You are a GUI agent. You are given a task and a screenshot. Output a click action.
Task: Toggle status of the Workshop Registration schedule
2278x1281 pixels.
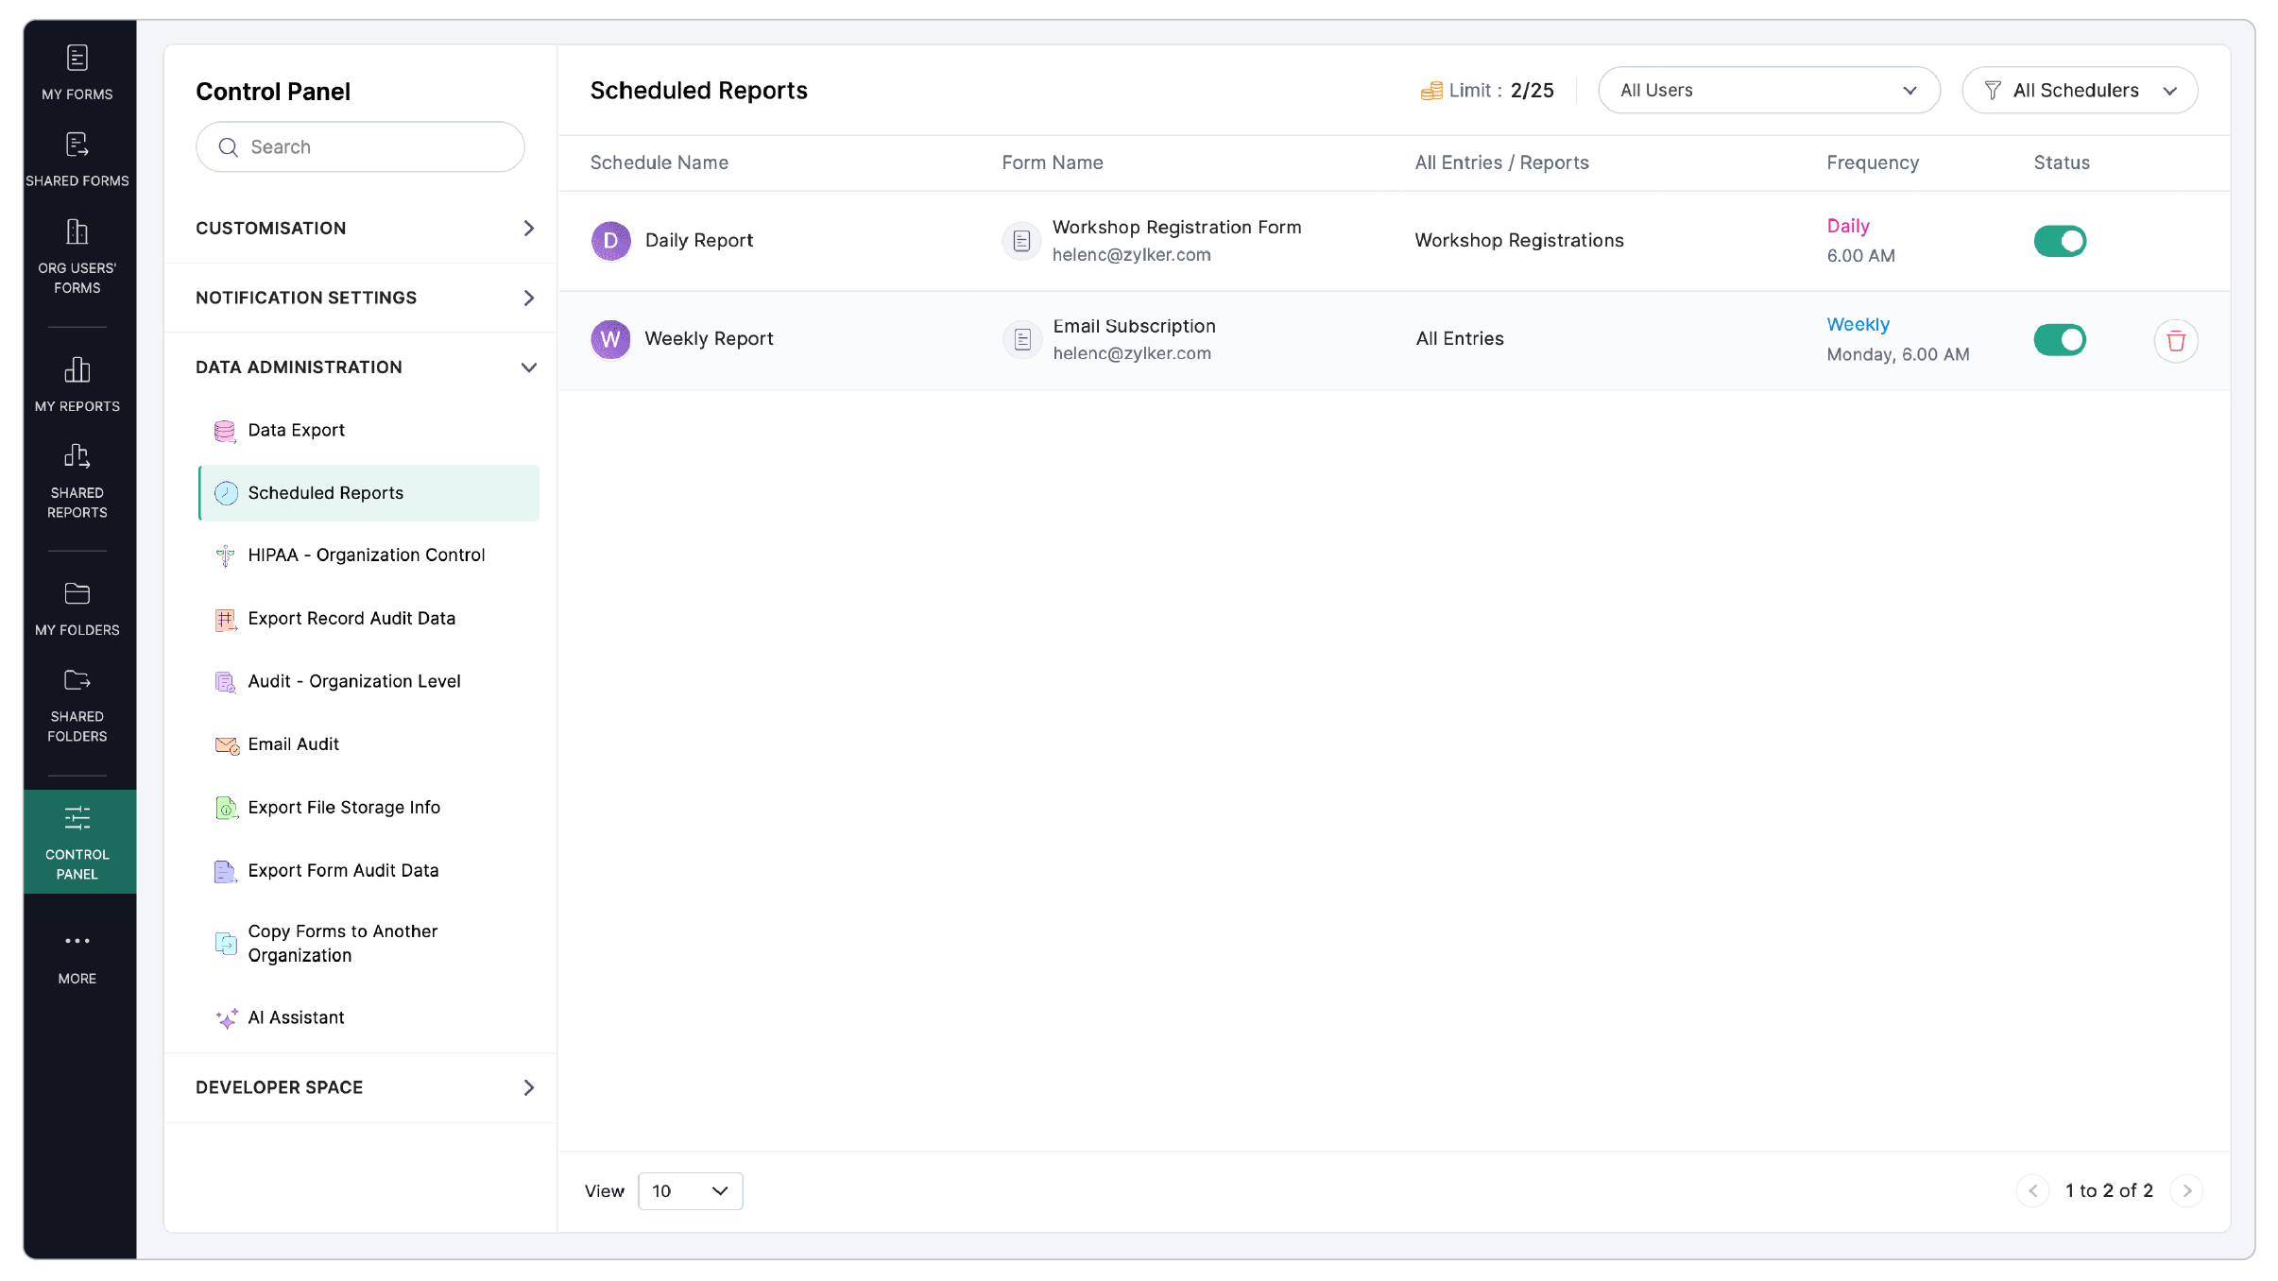pyautogui.click(x=2060, y=241)
